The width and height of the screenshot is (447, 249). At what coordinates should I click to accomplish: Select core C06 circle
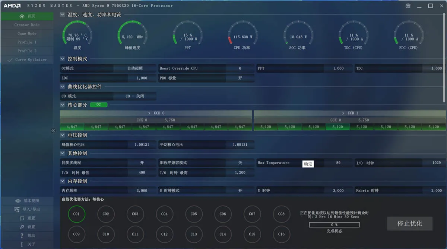(223, 214)
